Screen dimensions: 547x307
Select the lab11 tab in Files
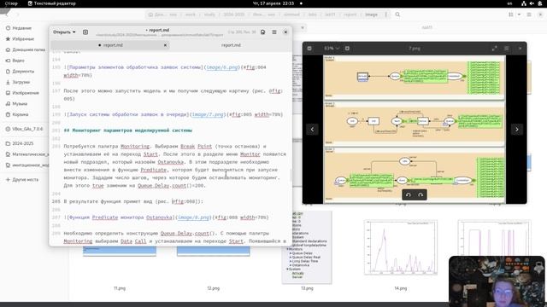click(x=426, y=27)
